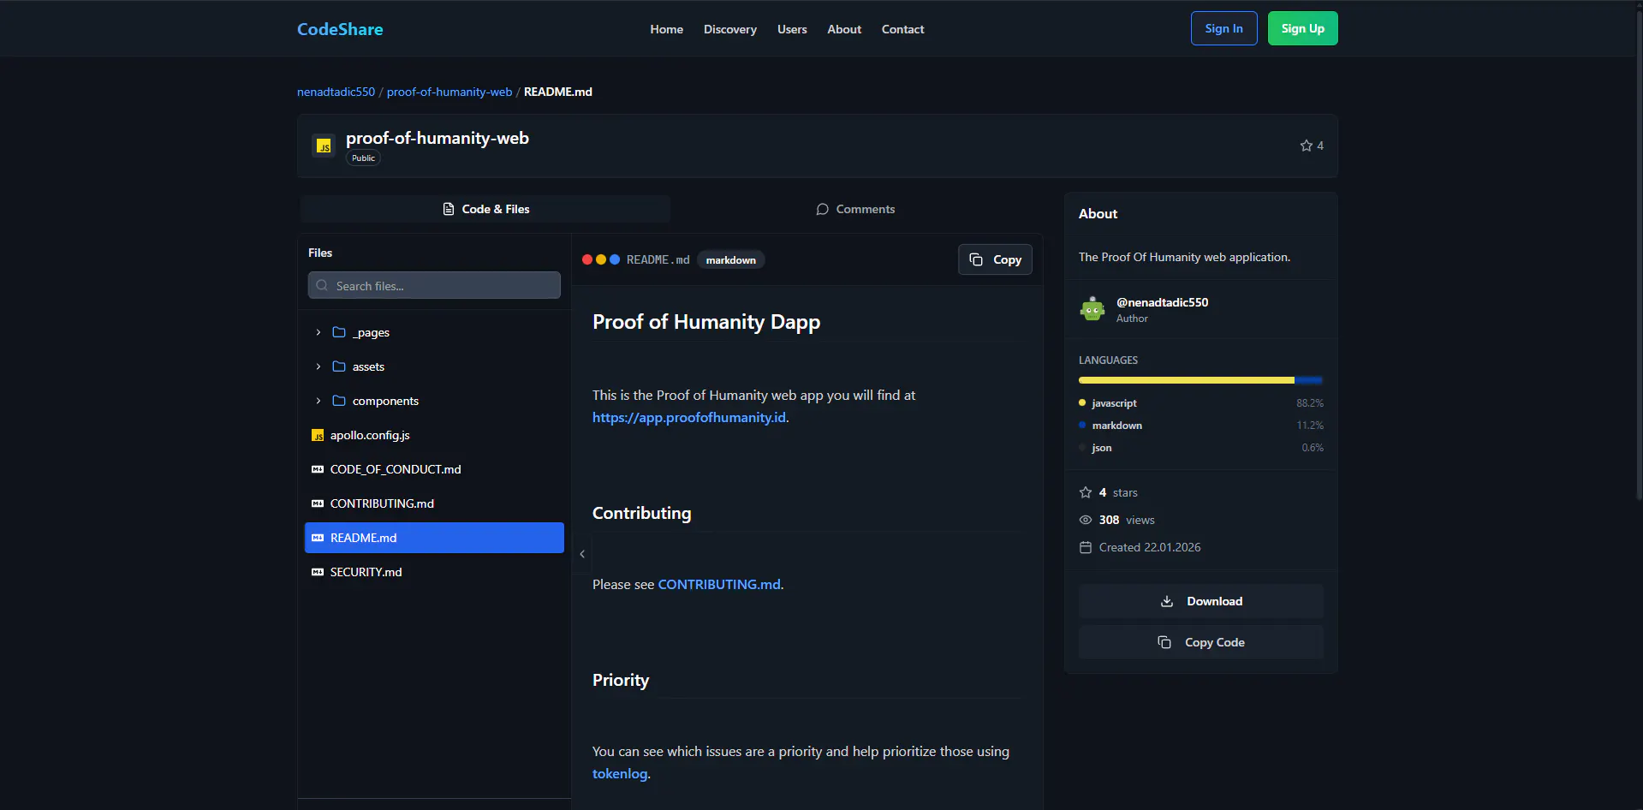The image size is (1643, 810).
Task: Click the _pages folder icon
Action: click(x=339, y=332)
